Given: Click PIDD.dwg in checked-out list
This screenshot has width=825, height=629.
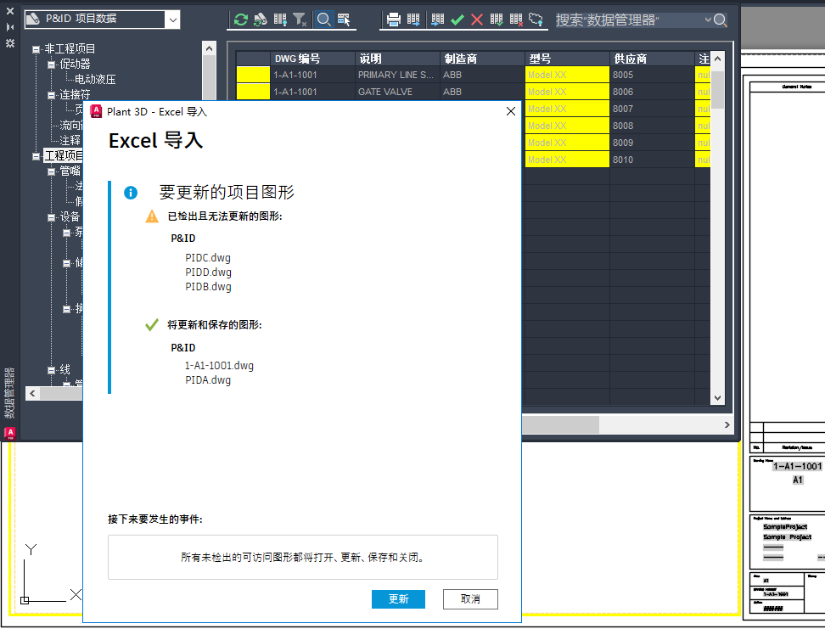Looking at the screenshot, I should [x=208, y=272].
